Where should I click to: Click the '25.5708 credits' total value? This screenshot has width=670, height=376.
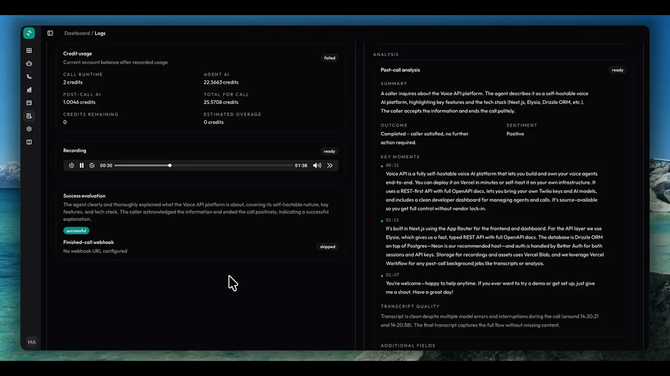click(x=221, y=102)
